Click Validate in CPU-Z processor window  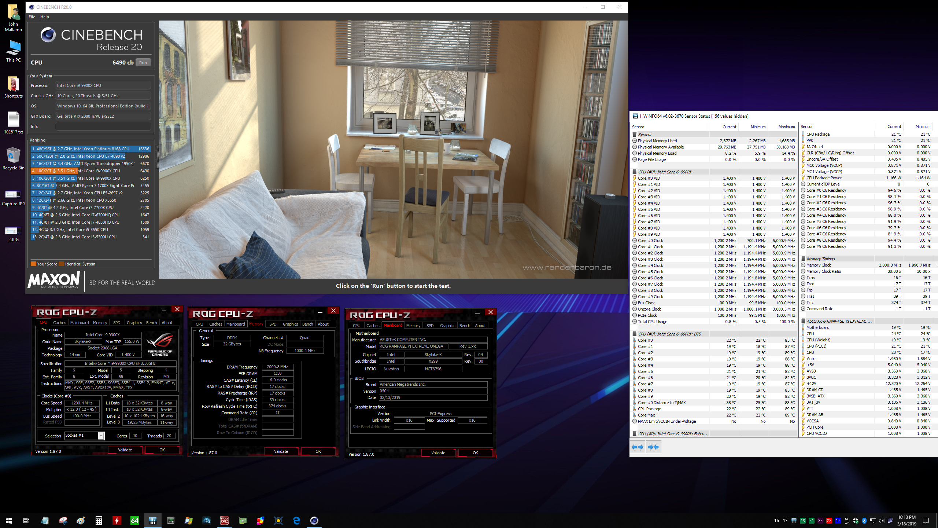[x=125, y=450]
